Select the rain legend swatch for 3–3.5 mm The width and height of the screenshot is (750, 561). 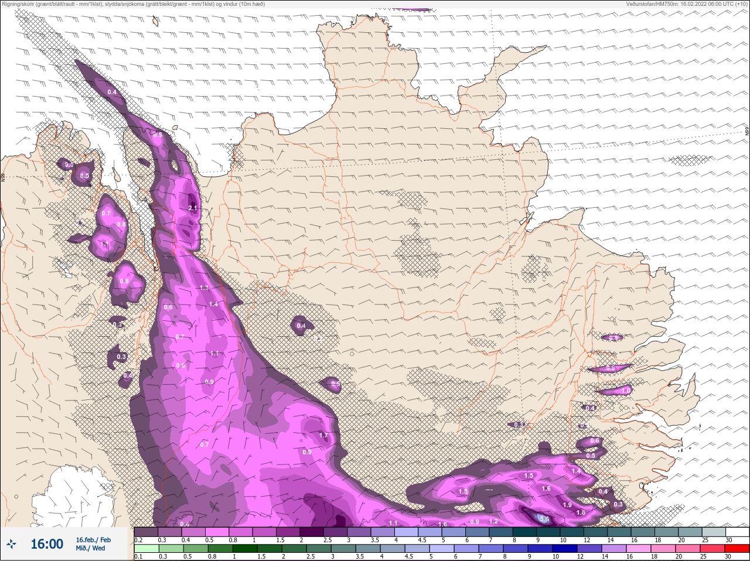click(344, 549)
